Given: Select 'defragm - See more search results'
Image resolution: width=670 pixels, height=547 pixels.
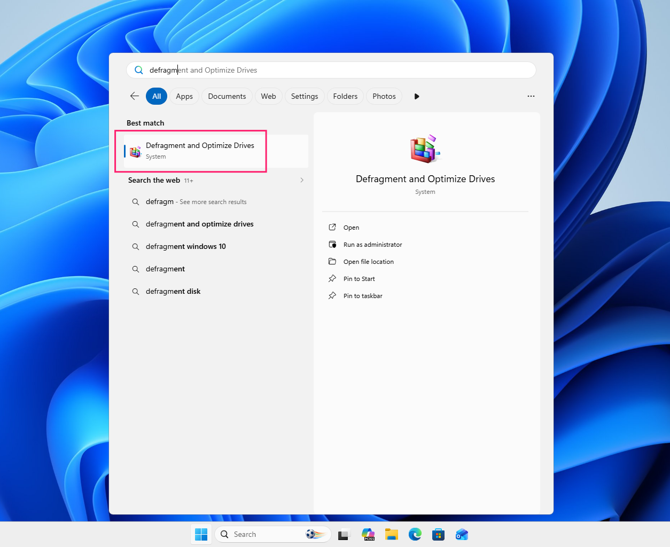Looking at the screenshot, I should coord(216,202).
